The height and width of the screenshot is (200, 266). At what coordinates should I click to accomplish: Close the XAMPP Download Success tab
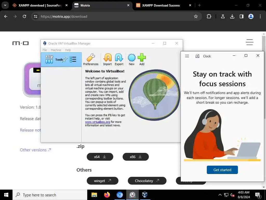tap(190, 5)
